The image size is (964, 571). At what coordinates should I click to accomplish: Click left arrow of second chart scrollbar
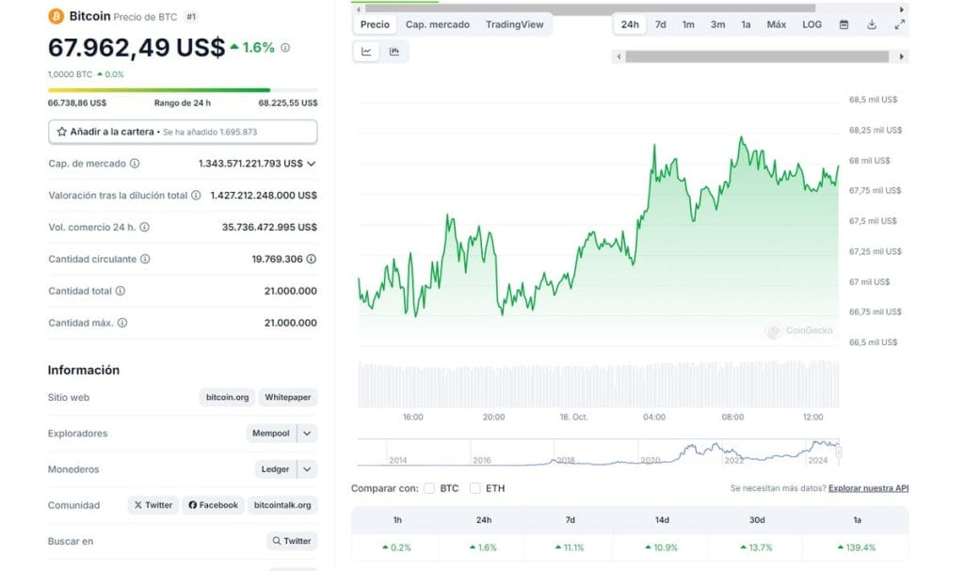(x=619, y=56)
